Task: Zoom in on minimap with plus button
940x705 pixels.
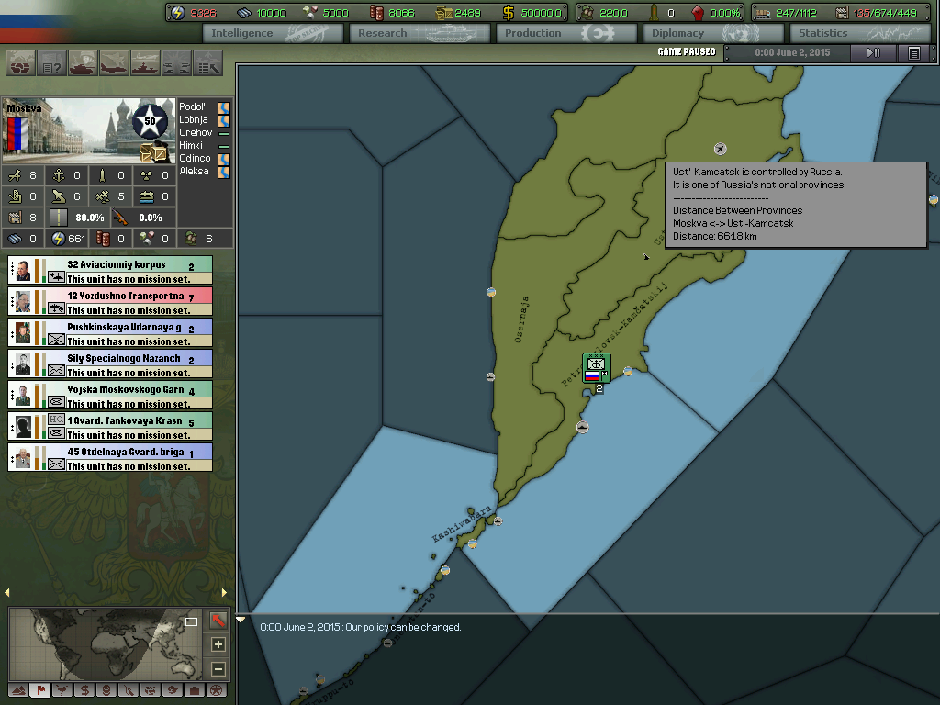Action: pos(217,643)
